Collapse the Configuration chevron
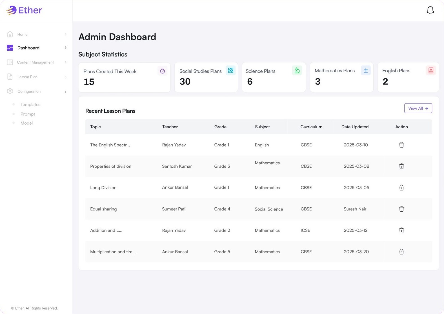Image resolution: width=444 pixels, height=314 pixels. [x=66, y=92]
